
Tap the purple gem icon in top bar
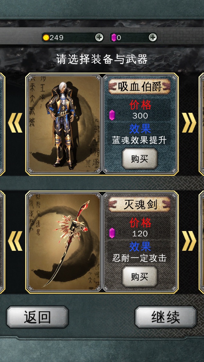(114, 38)
